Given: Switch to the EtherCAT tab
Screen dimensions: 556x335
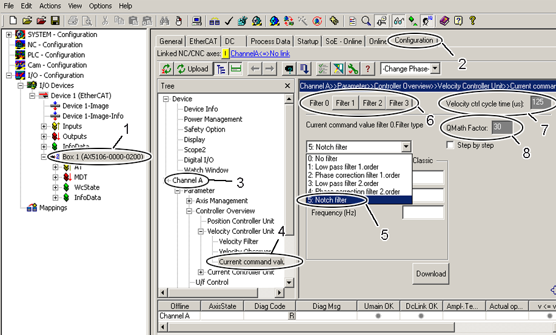Looking at the screenshot, I should click(x=203, y=41).
